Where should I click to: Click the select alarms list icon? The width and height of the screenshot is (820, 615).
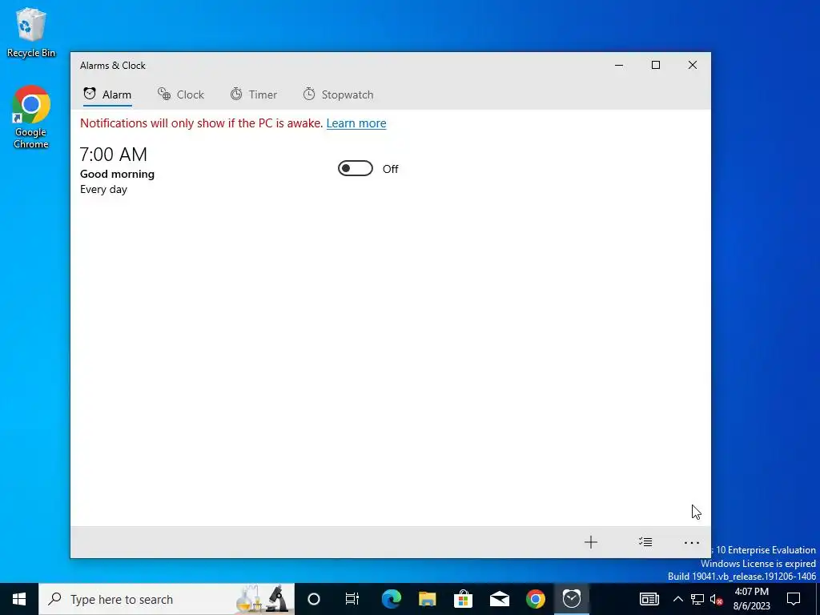[x=645, y=542]
